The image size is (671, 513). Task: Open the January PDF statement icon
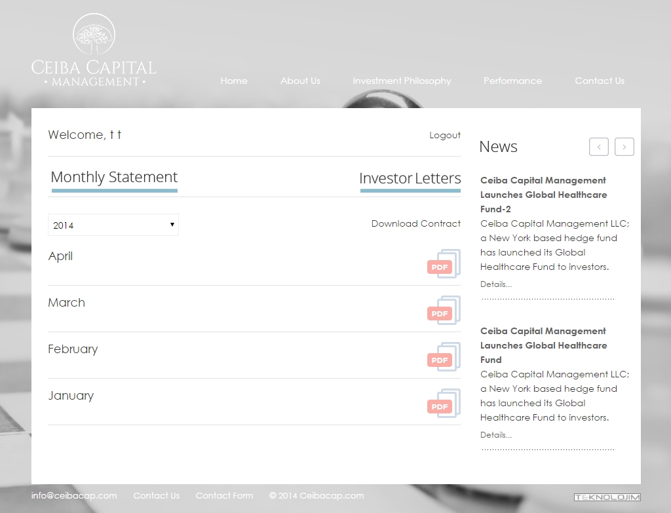[x=444, y=404]
